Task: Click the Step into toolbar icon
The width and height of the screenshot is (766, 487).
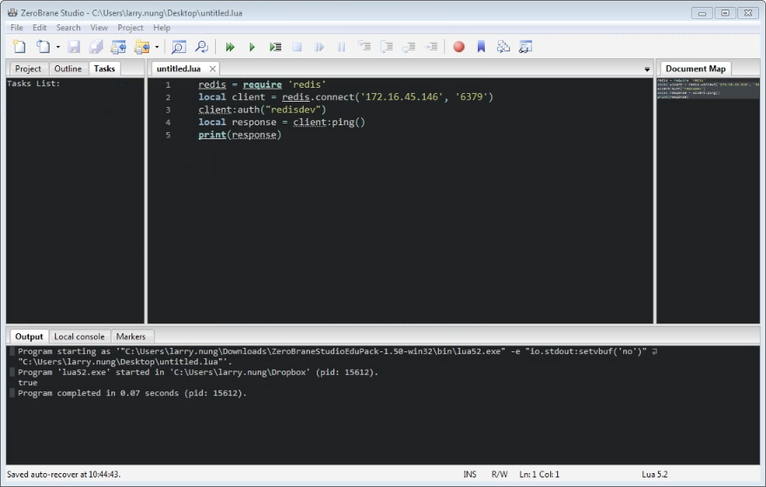Action: tap(364, 46)
